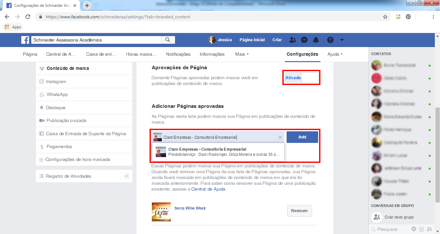Screen dimensions: 440x234
Task: Clear the approved pages input with X
Action: click(x=280, y=137)
